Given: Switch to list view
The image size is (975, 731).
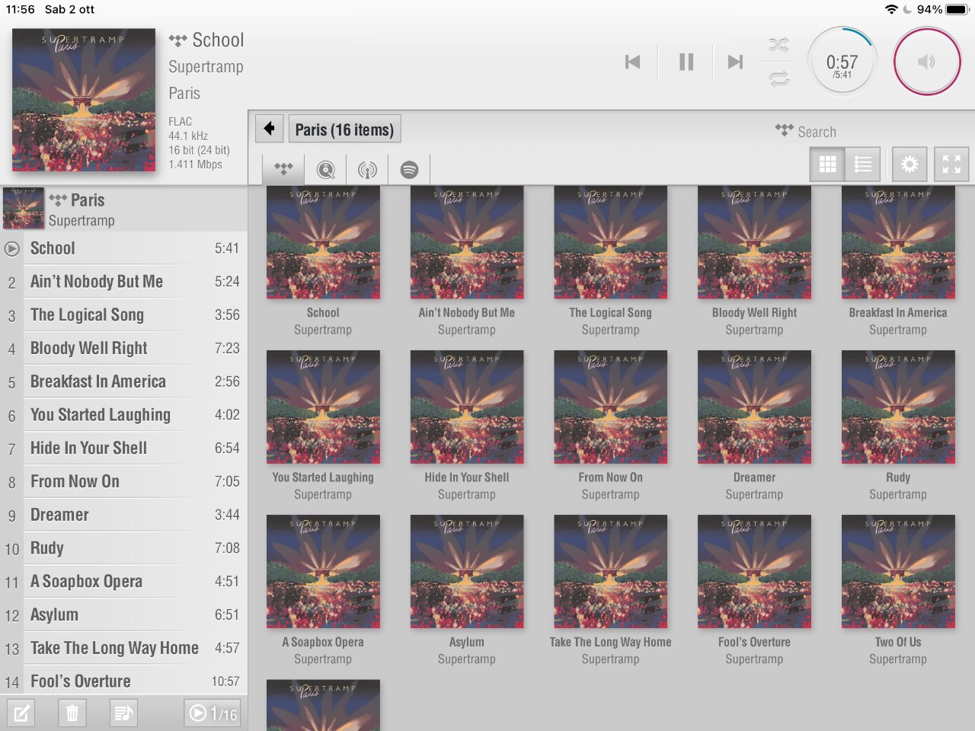Looking at the screenshot, I should [863, 164].
